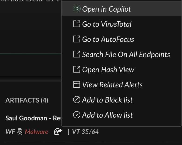Click the share/export icon next to Malware
The image size is (182, 145).
click(58, 132)
